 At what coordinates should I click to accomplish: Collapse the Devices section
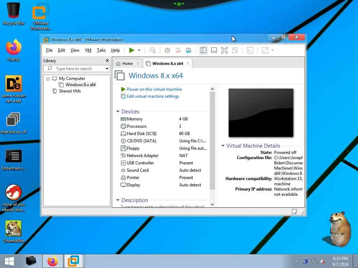(x=118, y=111)
